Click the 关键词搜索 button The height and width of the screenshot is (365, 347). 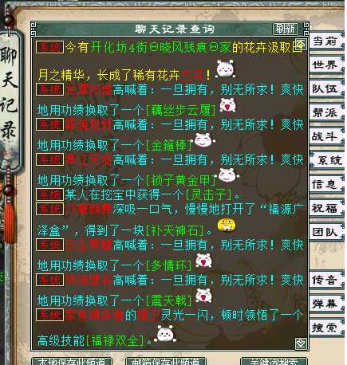[x=274, y=361]
